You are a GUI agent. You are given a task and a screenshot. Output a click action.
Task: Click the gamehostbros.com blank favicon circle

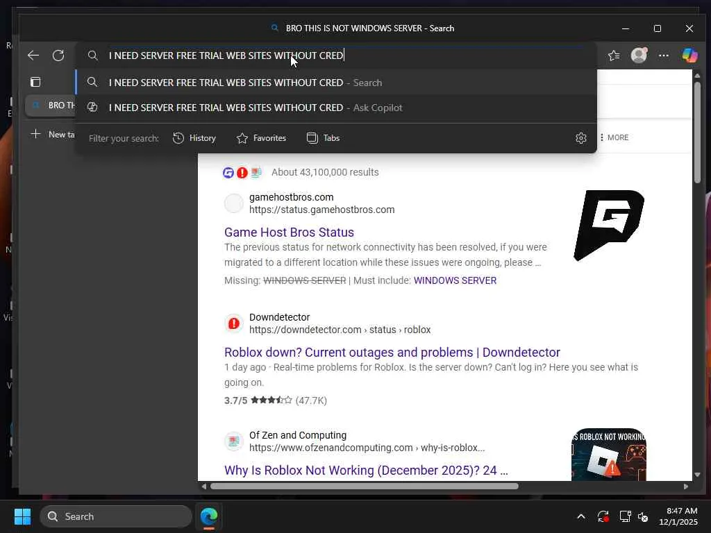coord(233,203)
